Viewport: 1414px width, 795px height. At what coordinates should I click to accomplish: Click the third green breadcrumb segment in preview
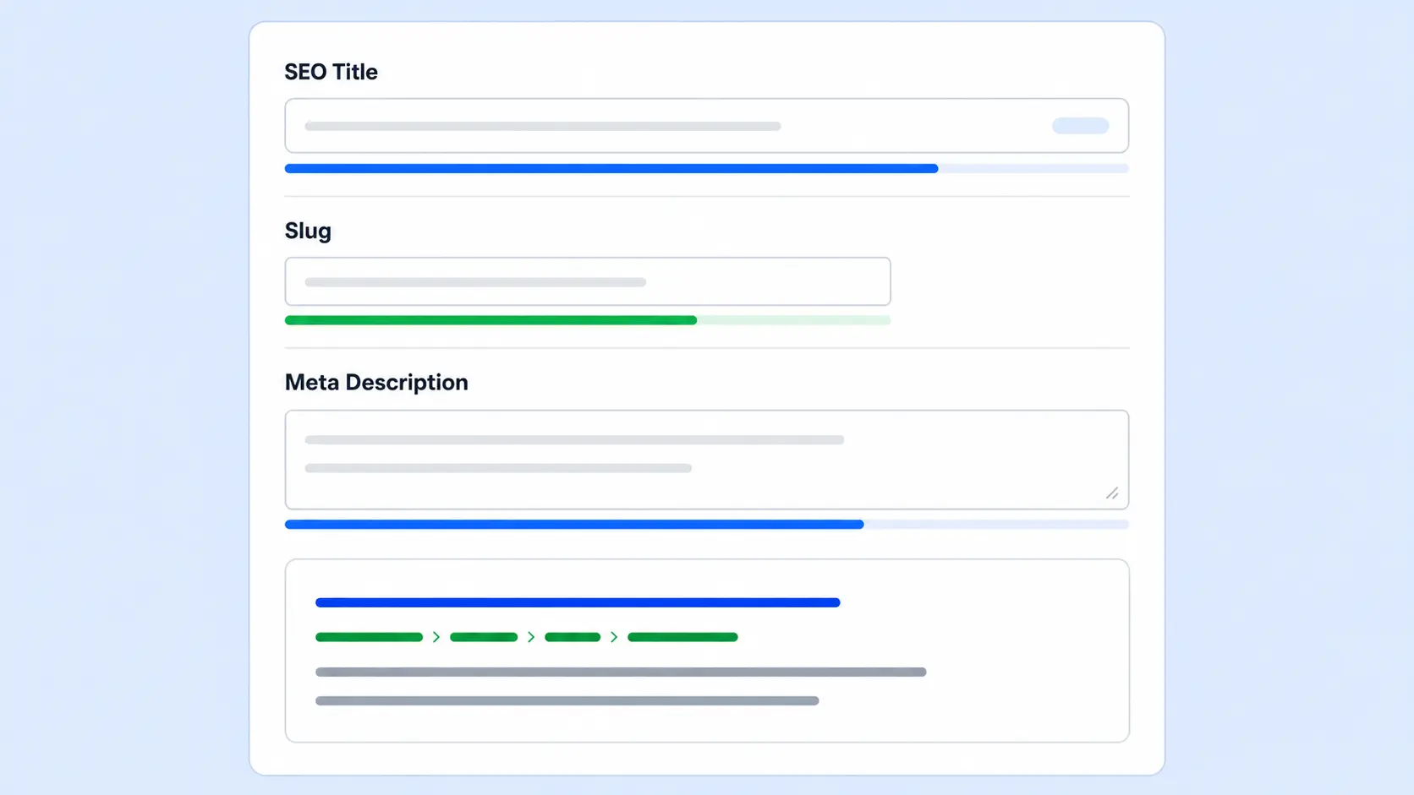tap(573, 637)
